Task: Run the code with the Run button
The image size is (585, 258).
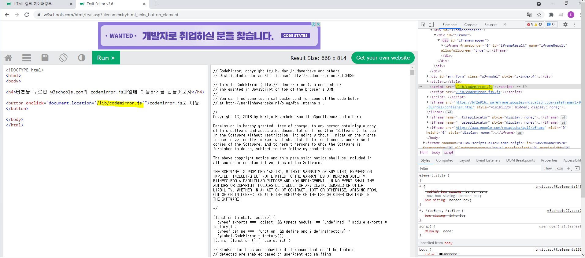Action: (106, 58)
